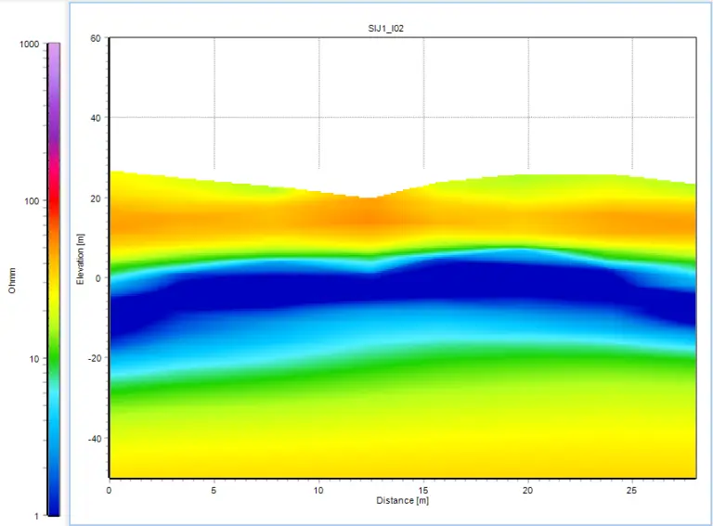The width and height of the screenshot is (713, 526).
Task: Click the Ohmm color scale label
Action: point(12,280)
